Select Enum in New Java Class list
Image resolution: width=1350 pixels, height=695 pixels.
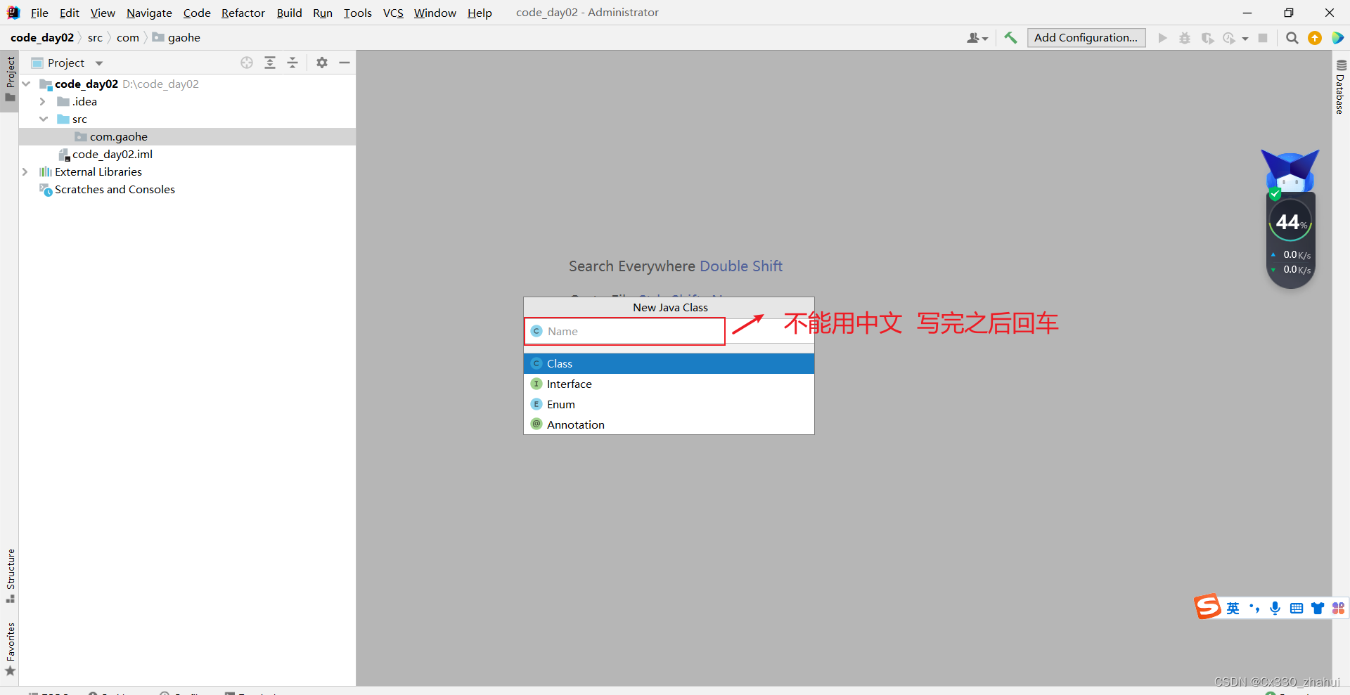669,404
